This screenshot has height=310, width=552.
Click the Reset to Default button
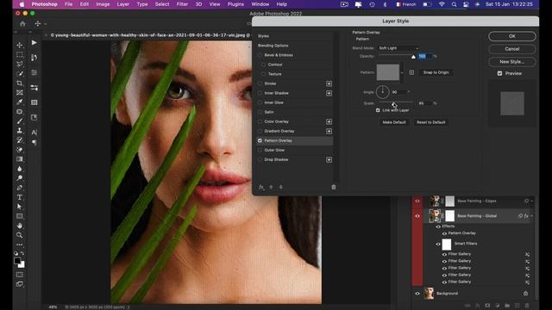pyautogui.click(x=431, y=122)
